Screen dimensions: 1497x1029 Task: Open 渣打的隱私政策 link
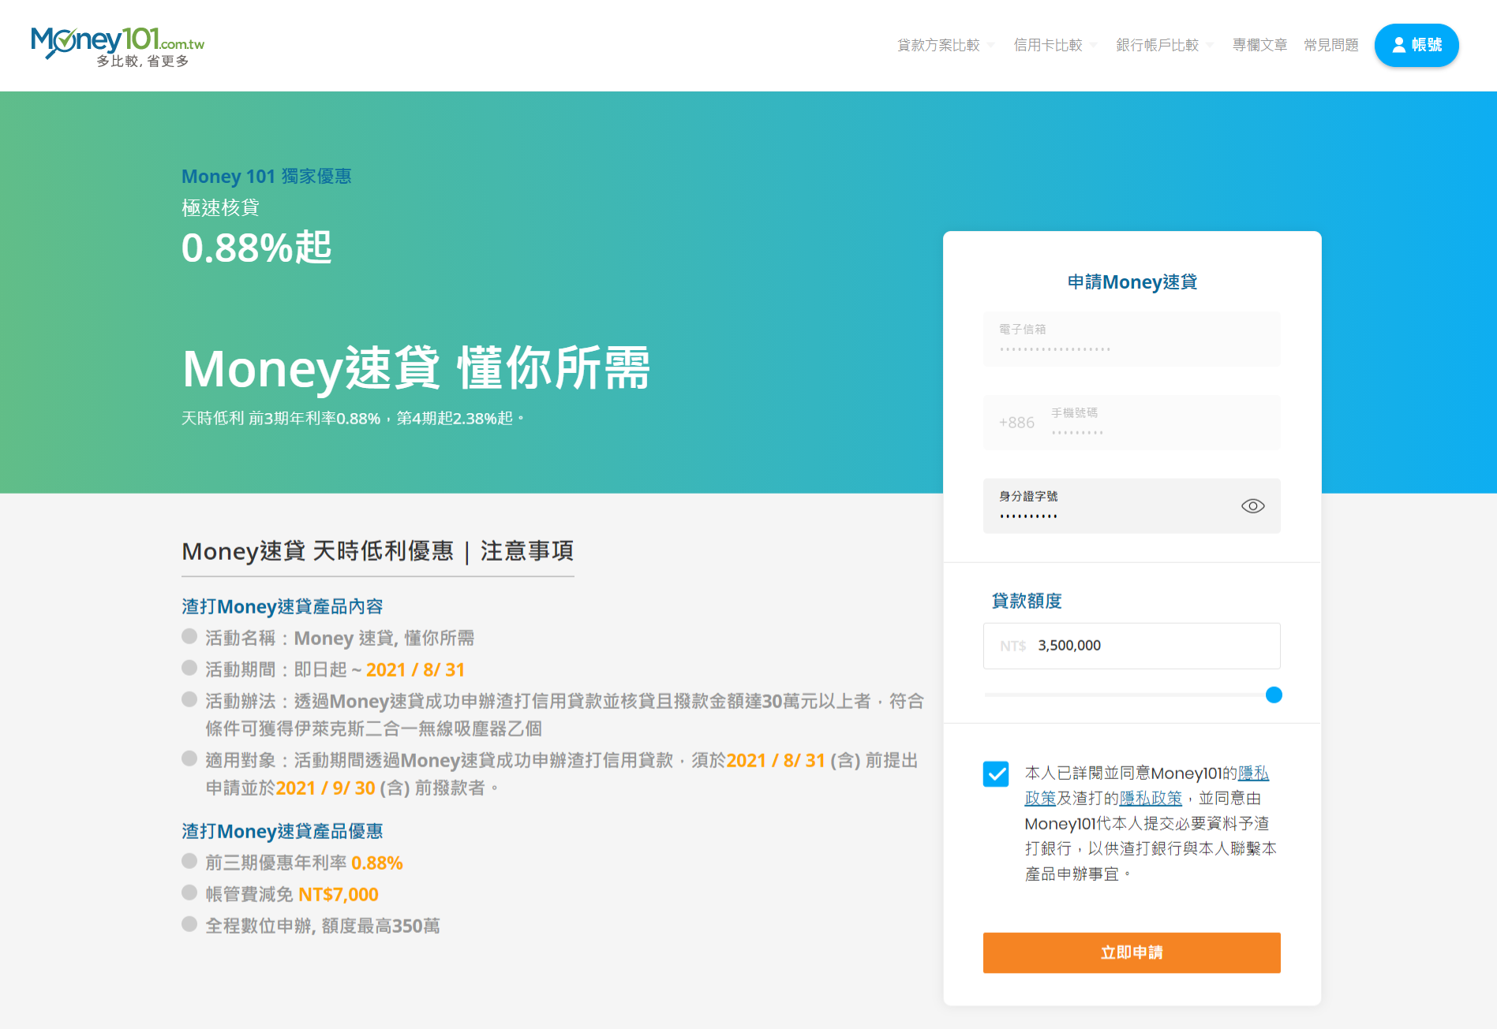coord(1151,798)
